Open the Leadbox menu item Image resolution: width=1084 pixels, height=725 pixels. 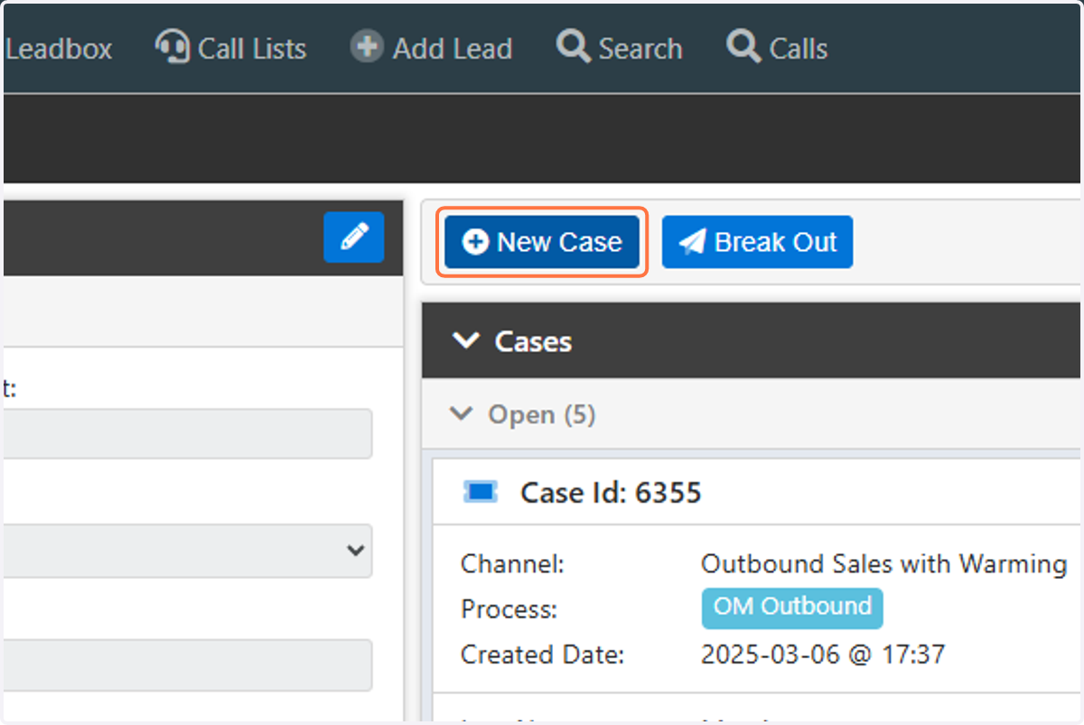(59, 48)
